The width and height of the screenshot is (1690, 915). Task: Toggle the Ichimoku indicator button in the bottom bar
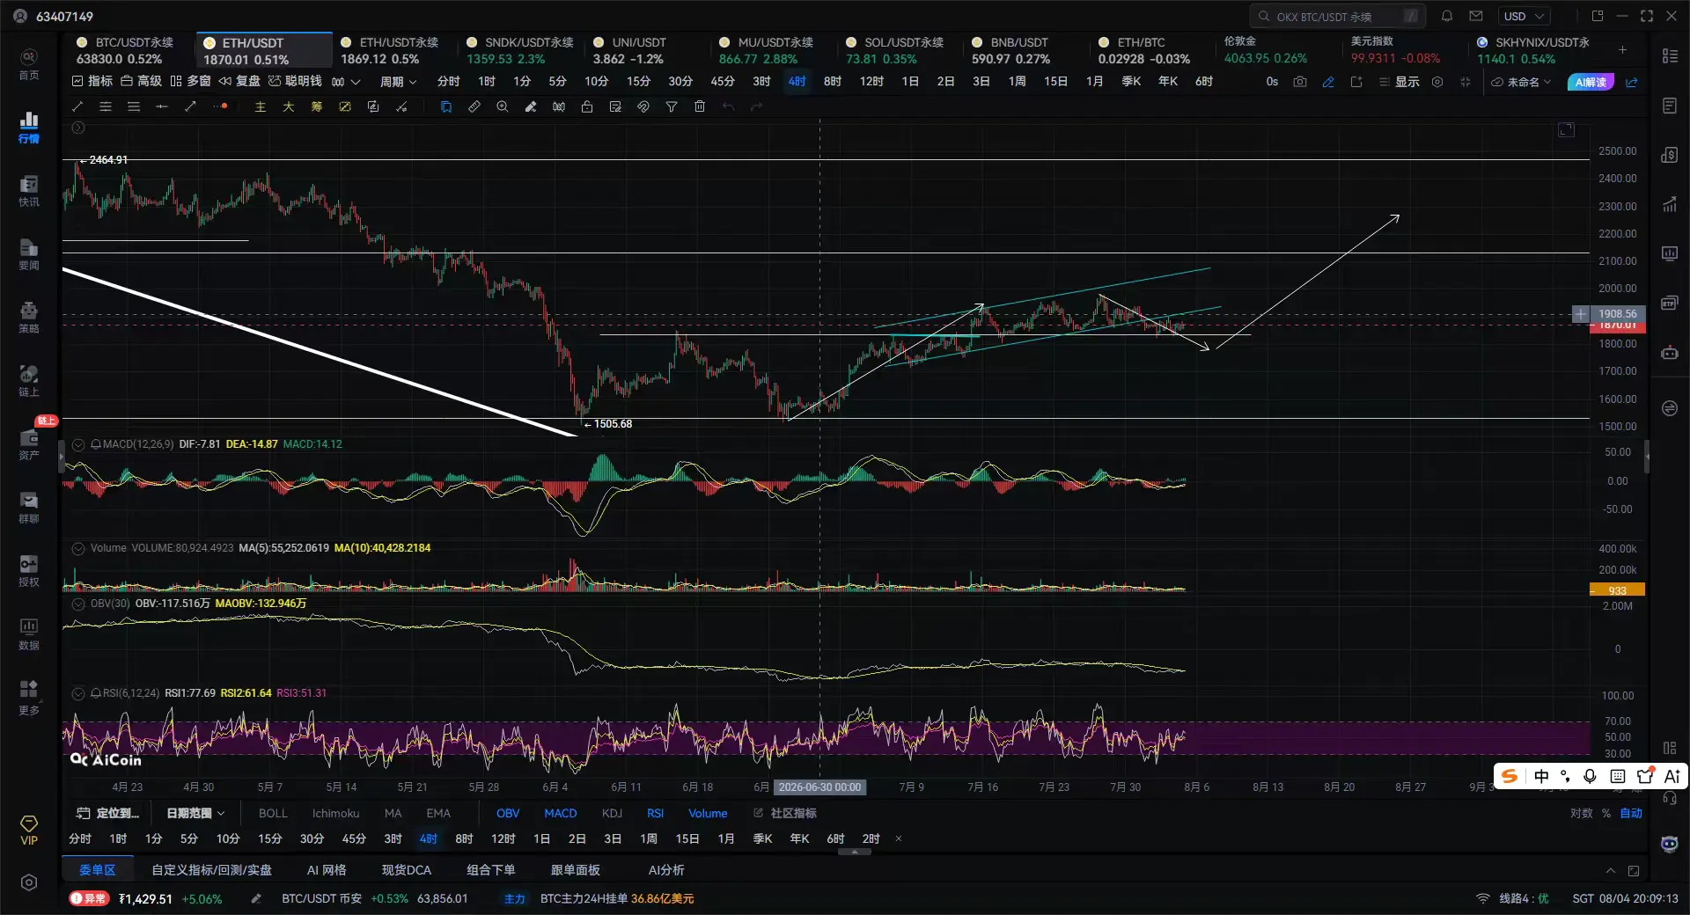point(335,813)
